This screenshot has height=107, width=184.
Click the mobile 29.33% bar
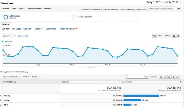132,100
